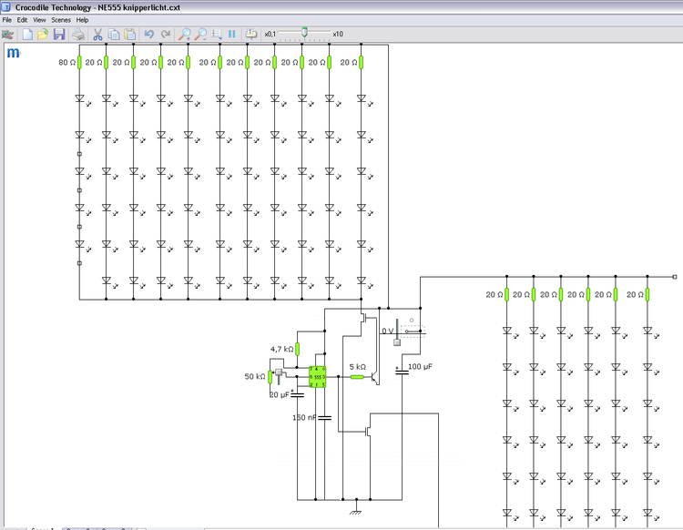Select the 80 Ω resistor

coord(79,62)
